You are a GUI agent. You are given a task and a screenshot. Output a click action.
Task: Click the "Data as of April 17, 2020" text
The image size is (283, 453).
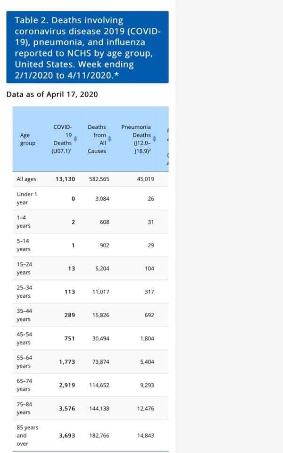pyautogui.click(x=52, y=94)
